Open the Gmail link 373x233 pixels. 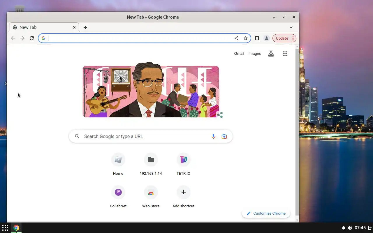pos(239,54)
